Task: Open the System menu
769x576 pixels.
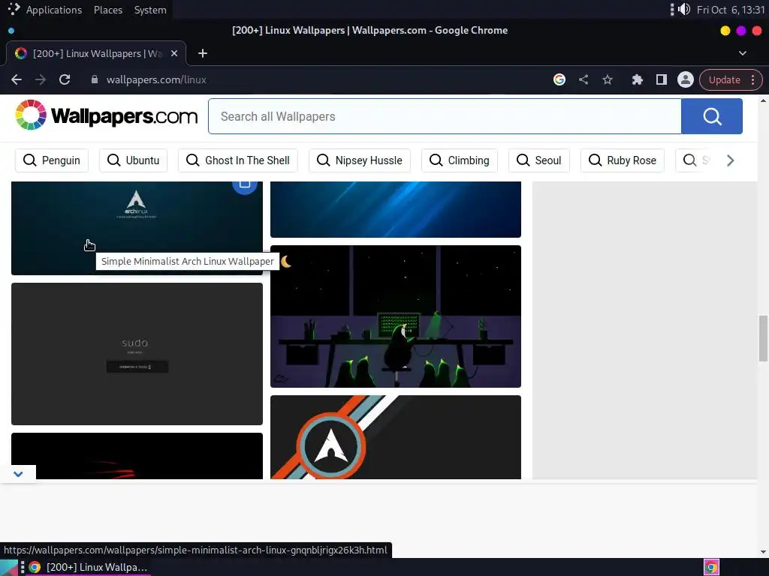Action: pos(150,10)
